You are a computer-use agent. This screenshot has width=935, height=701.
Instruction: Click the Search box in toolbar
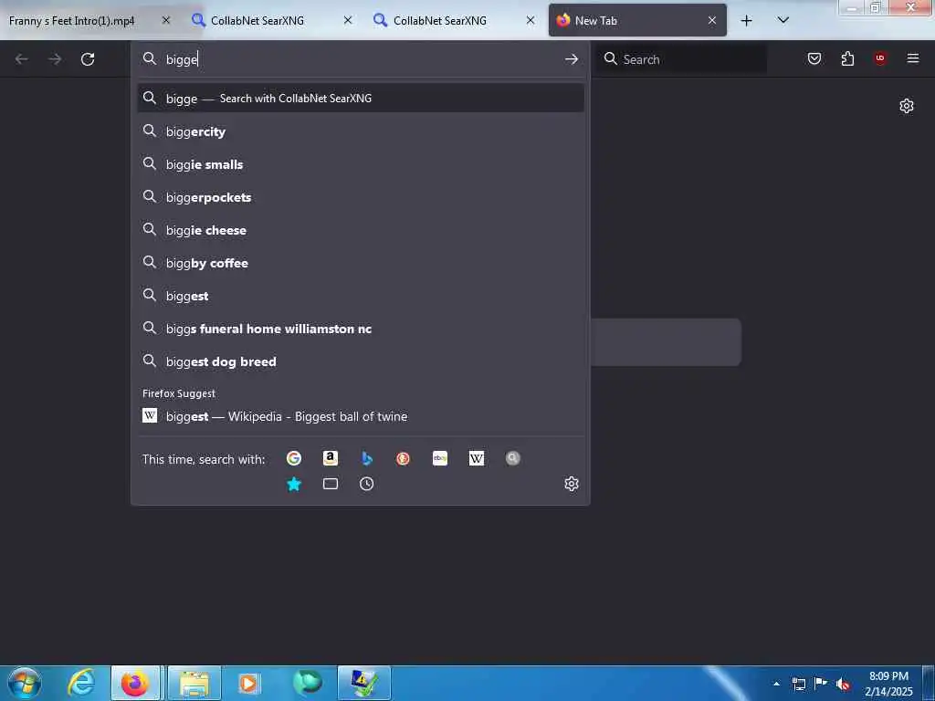click(x=681, y=59)
